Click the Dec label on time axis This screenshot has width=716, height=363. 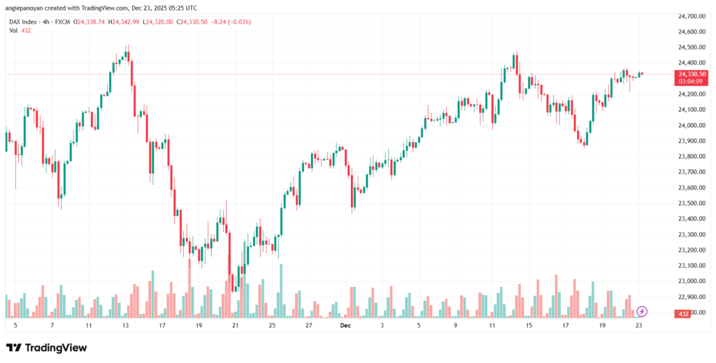[x=344, y=326]
